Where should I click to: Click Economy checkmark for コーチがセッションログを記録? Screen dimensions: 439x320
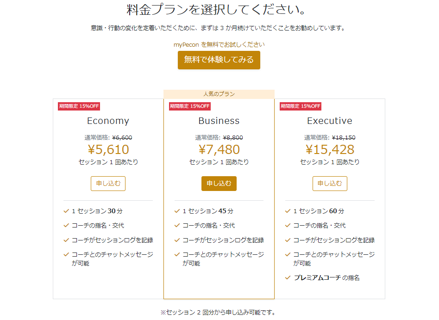[x=66, y=240]
